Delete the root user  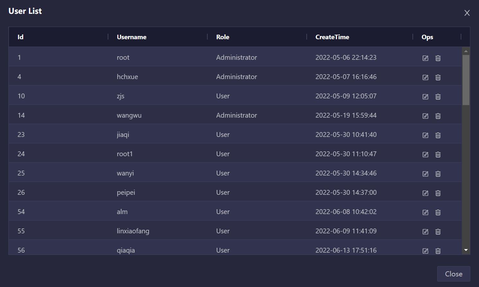438,58
